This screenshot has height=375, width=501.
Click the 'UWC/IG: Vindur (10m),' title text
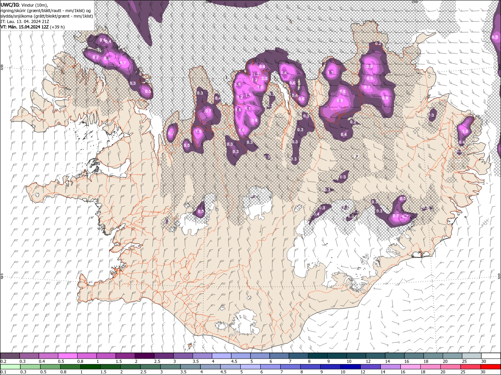[24, 4]
